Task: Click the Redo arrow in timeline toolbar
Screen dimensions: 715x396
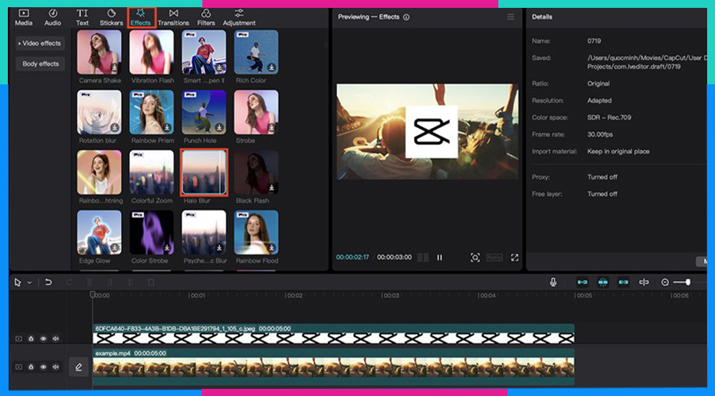Action: click(69, 282)
